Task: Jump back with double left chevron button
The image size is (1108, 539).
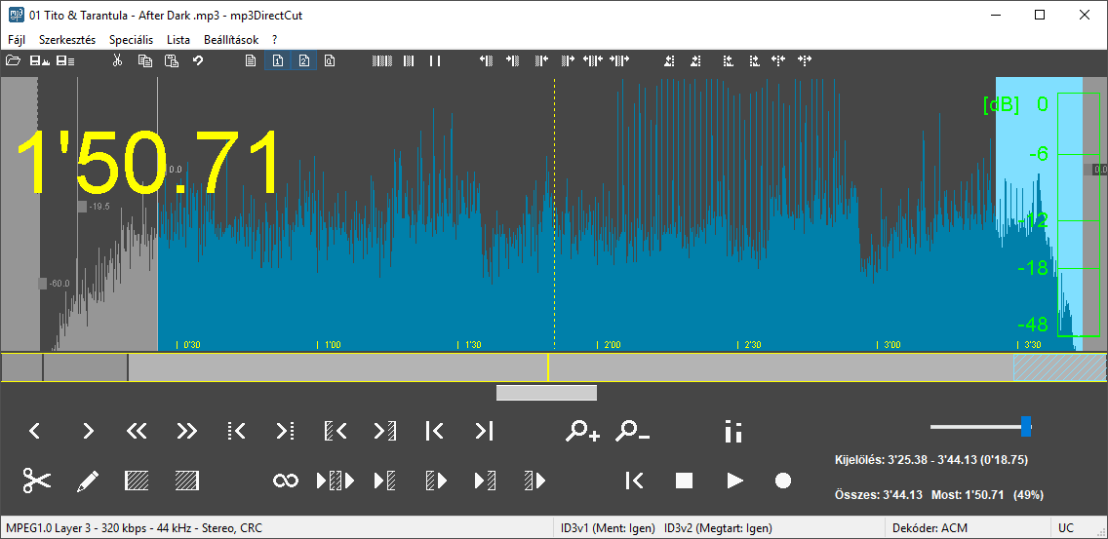Action: click(x=137, y=431)
